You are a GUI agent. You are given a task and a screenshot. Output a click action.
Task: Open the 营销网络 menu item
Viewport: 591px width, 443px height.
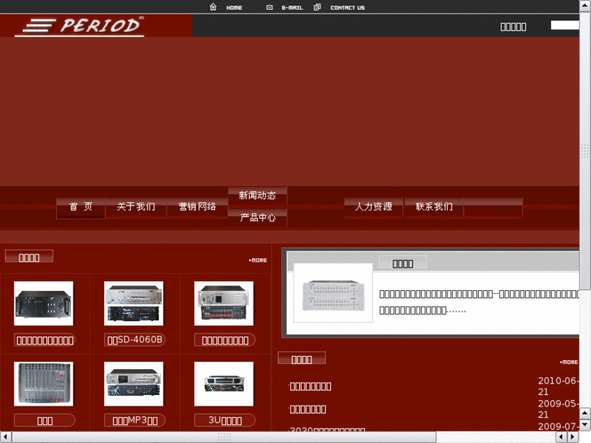[197, 206]
